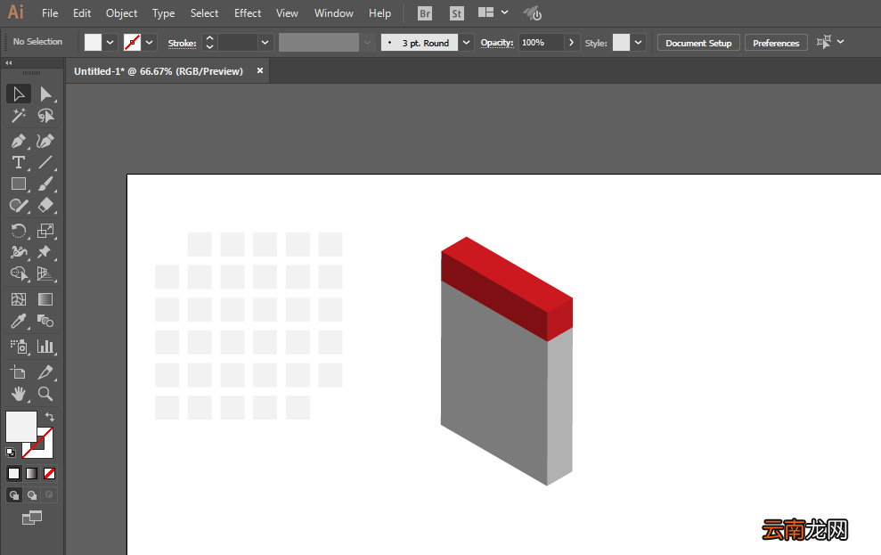This screenshot has width=881, height=555.
Task: Open the fill color dropdown in control bar
Action: pos(110,43)
